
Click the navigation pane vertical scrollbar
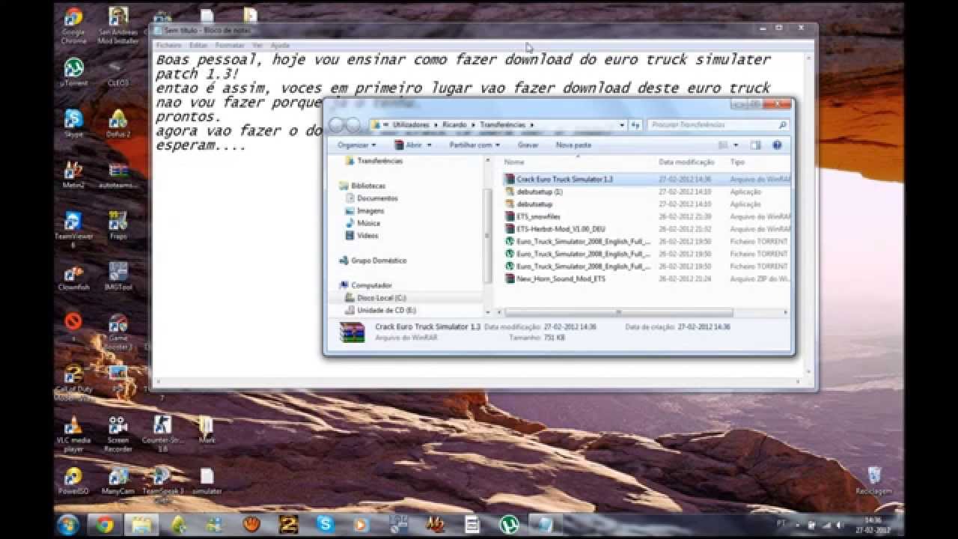[488, 236]
